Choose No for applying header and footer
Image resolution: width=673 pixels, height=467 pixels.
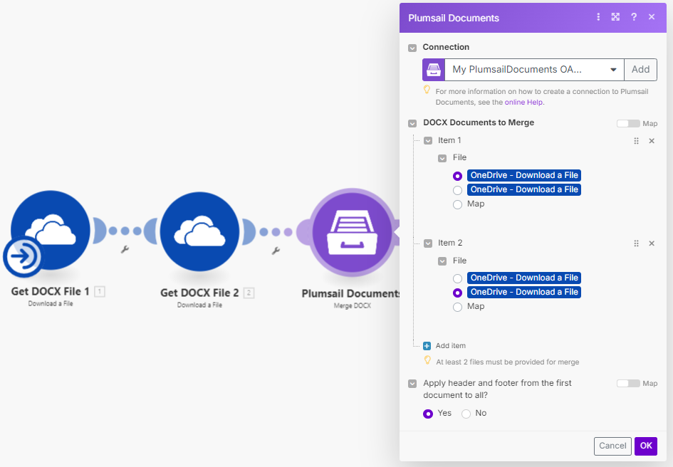pos(466,414)
